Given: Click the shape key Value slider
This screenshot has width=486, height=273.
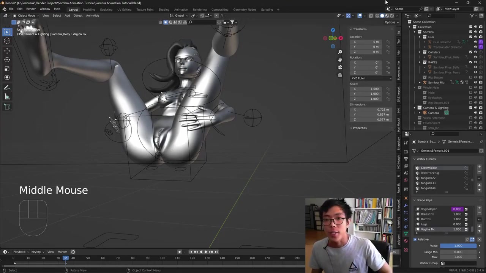Looking at the screenshot, I should coord(458,246).
